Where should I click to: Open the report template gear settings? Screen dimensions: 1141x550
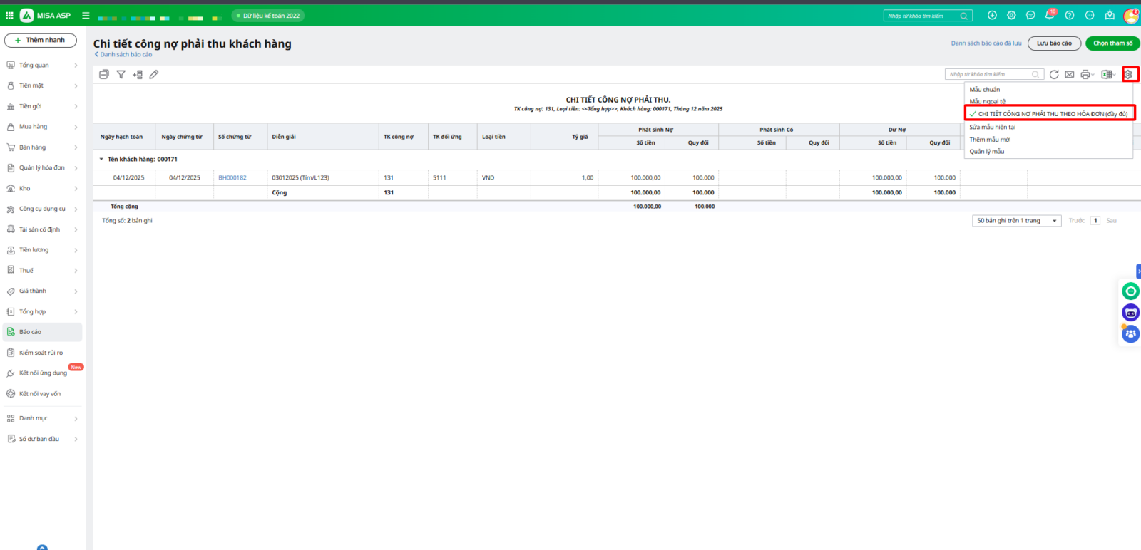tap(1128, 74)
